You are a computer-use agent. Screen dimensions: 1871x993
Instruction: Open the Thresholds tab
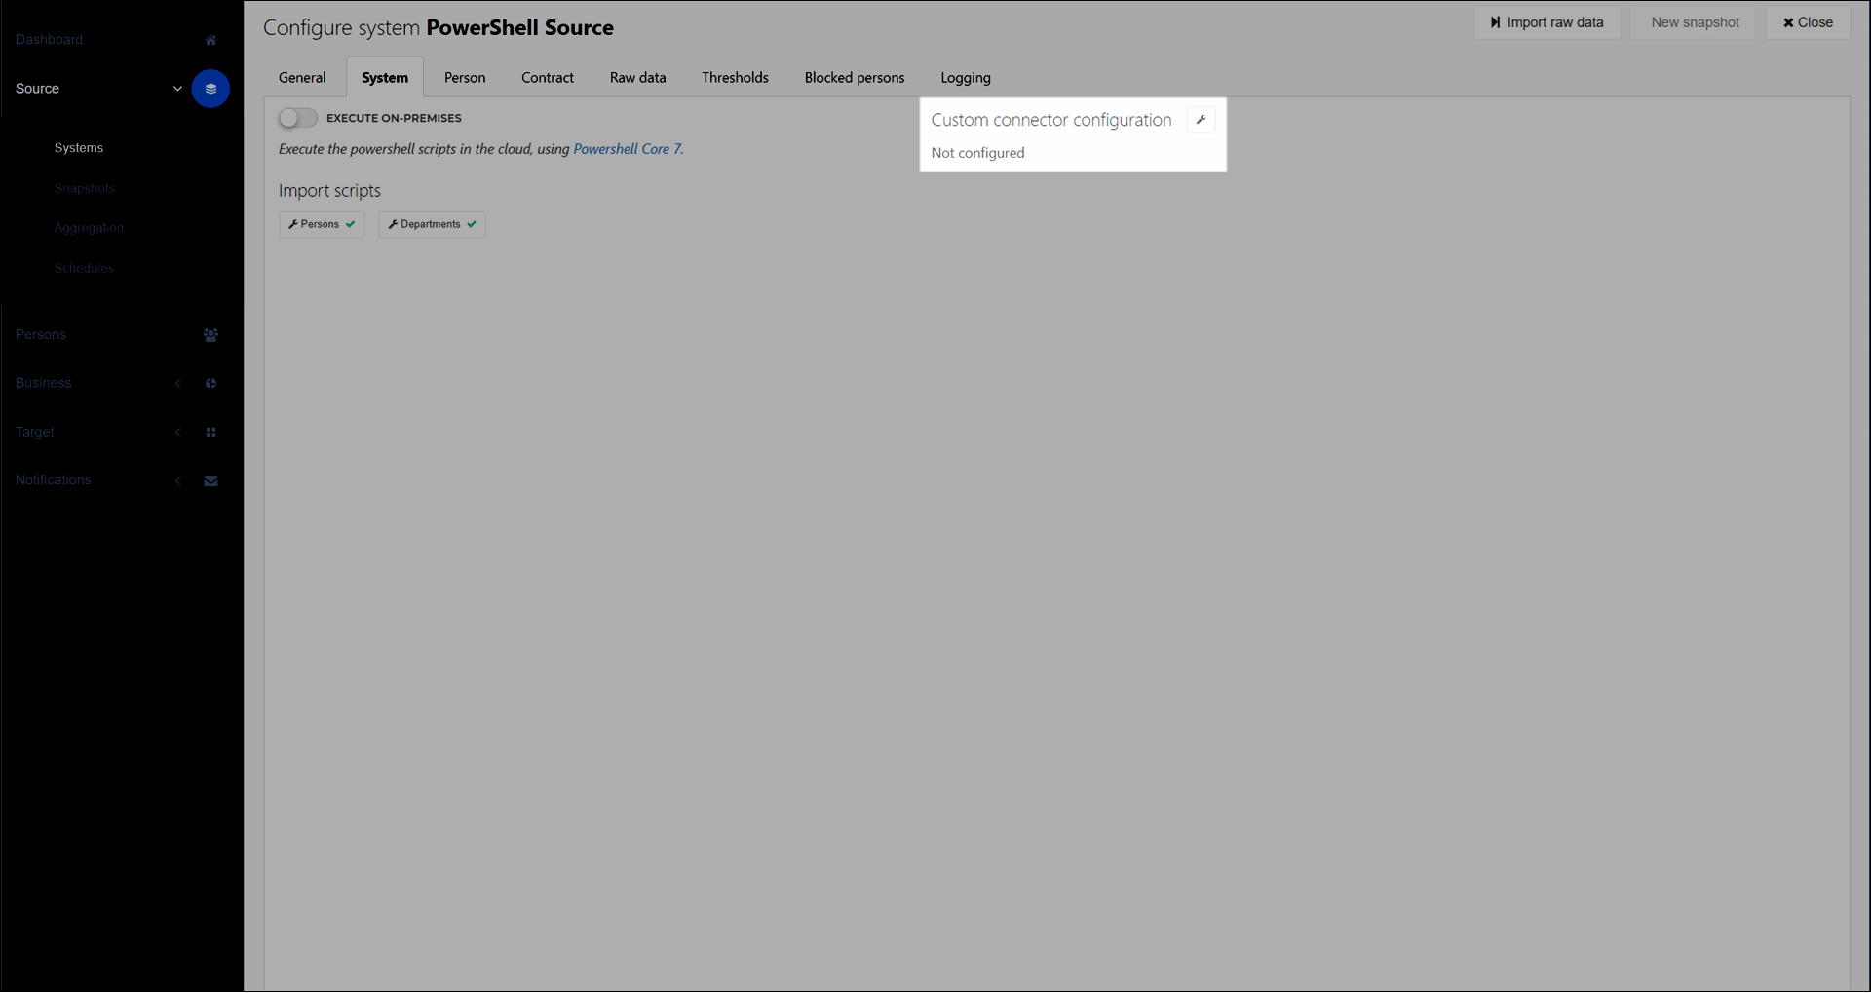[x=736, y=78]
